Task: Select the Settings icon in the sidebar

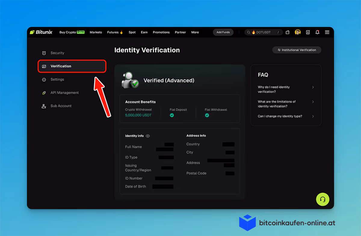Action: click(x=45, y=79)
